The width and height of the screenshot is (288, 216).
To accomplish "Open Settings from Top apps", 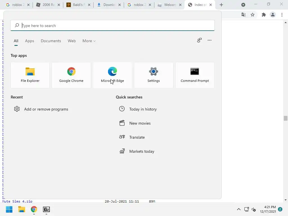I will click(154, 75).
